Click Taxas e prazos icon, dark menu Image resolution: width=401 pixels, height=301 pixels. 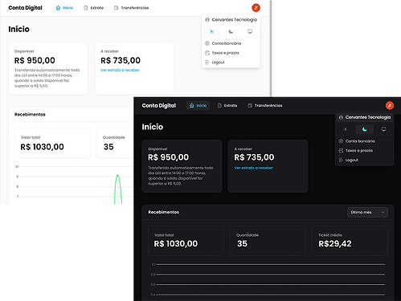[x=341, y=151]
